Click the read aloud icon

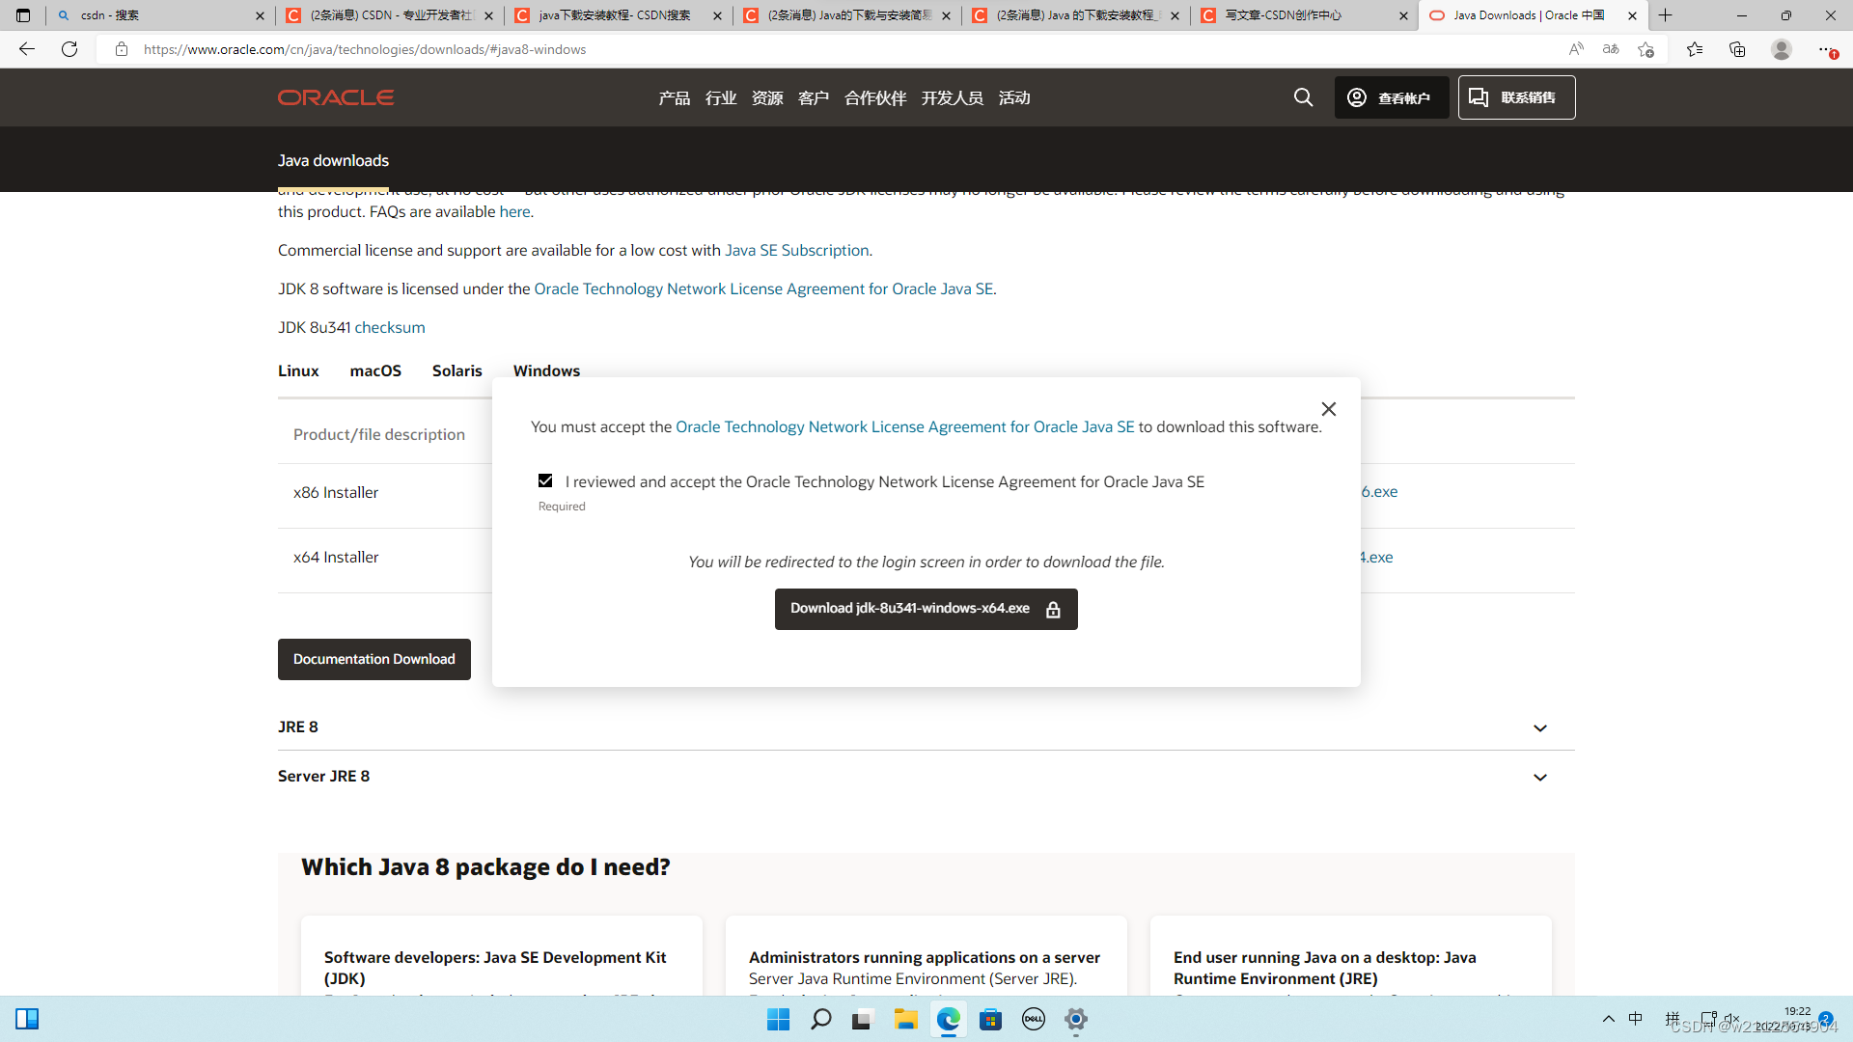(x=1576, y=49)
